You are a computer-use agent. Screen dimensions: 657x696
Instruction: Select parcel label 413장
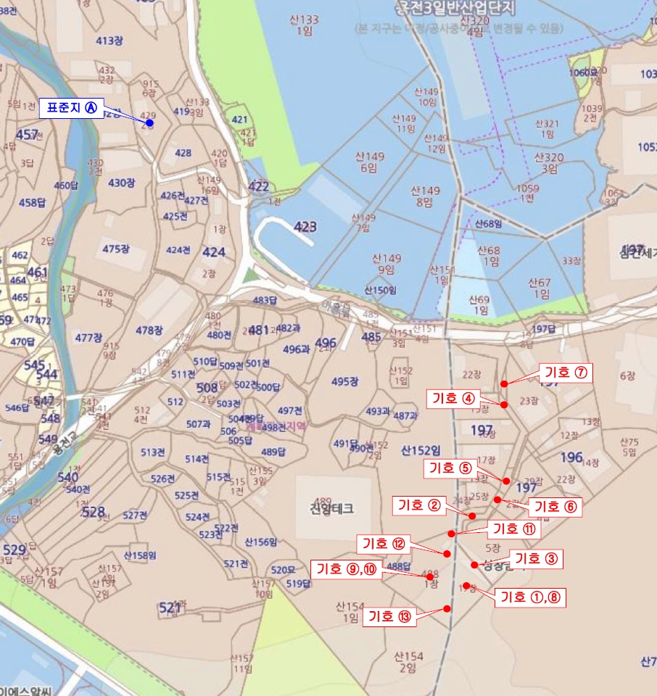click(109, 41)
